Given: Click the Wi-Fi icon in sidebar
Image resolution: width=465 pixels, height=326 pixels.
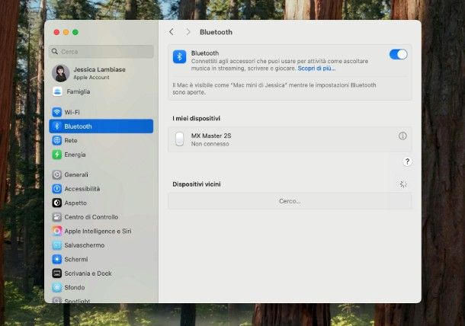Looking at the screenshot, I should click(57, 112).
